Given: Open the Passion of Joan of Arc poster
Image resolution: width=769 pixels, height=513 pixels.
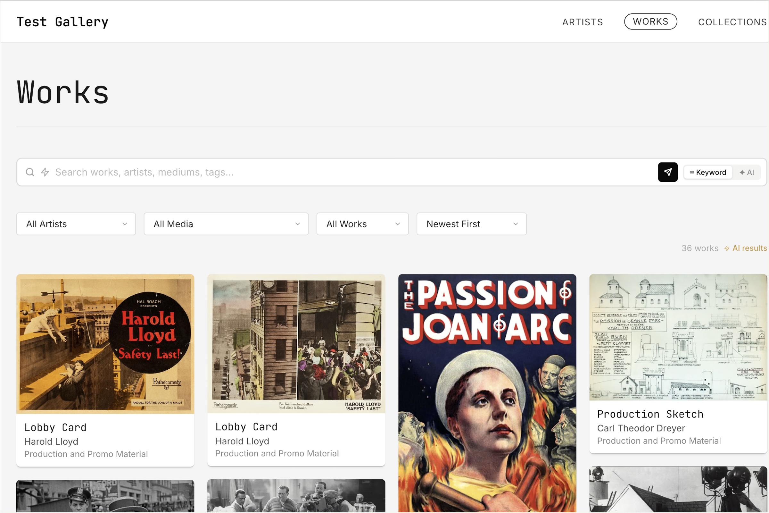Looking at the screenshot, I should click(x=487, y=393).
